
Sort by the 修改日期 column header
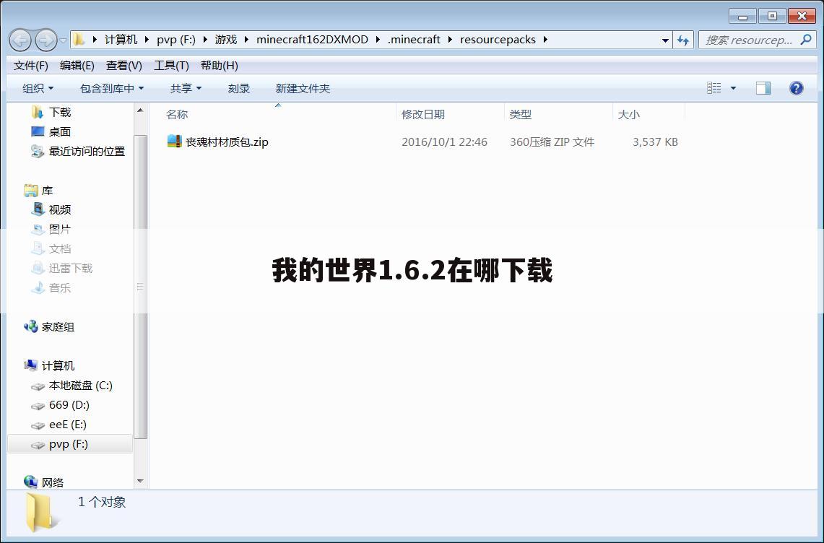tap(423, 115)
